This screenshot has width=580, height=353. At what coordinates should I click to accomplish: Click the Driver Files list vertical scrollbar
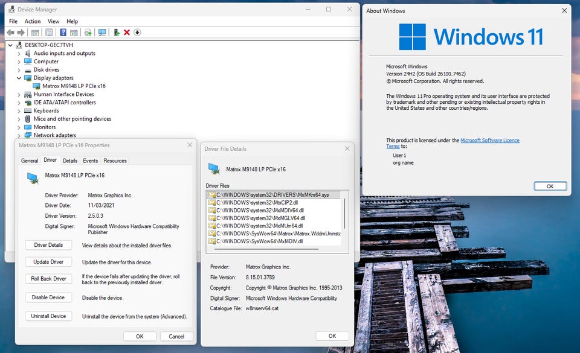coord(344,214)
